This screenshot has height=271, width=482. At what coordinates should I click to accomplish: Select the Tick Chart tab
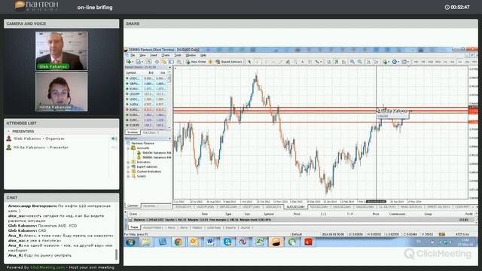click(x=150, y=132)
